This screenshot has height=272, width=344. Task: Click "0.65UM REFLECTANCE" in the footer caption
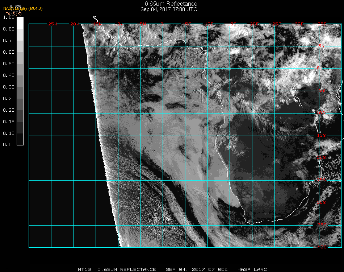pyautogui.click(x=127, y=269)
